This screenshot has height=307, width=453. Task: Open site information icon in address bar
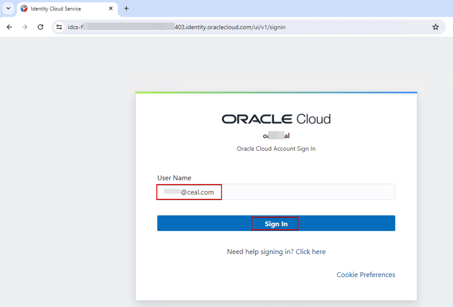[x=59, y=27]
